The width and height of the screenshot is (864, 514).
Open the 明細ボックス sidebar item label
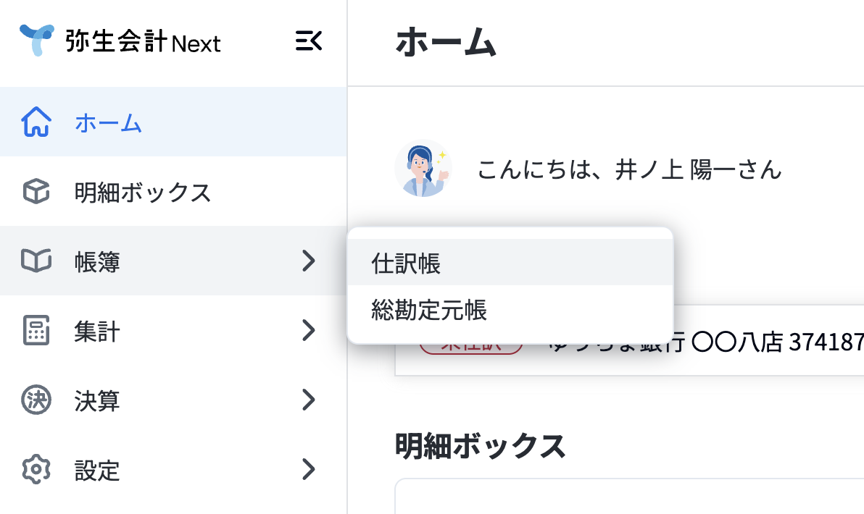click(x=144, y=192)
